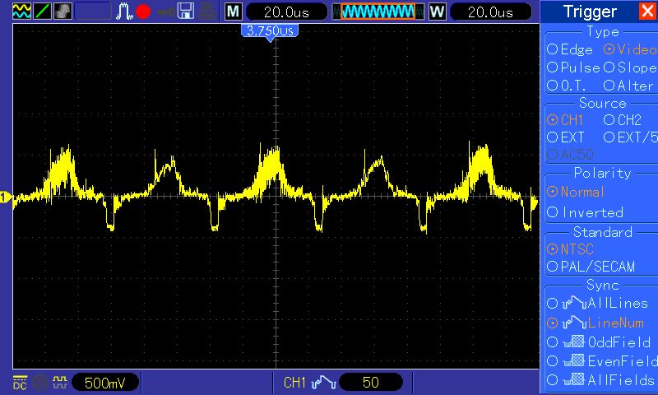Image resolution: width=658 pixels, height=395 pixels.
Task: Click the gray persistence waveform icon
Action: point(63,12)
